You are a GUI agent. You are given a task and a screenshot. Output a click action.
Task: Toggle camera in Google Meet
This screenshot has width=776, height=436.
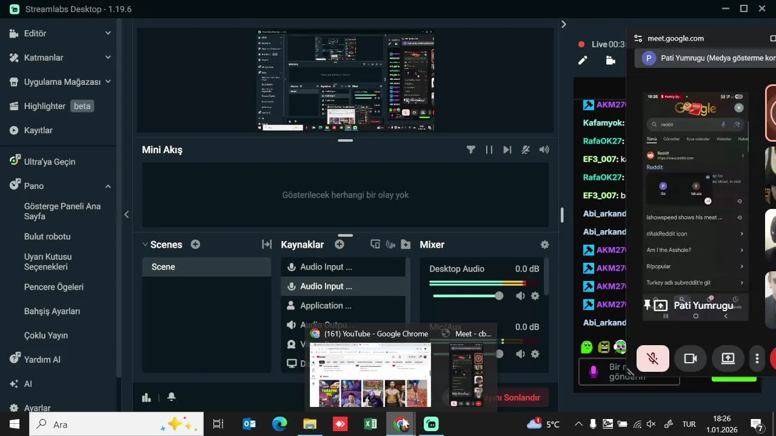[x=691, y=358]
